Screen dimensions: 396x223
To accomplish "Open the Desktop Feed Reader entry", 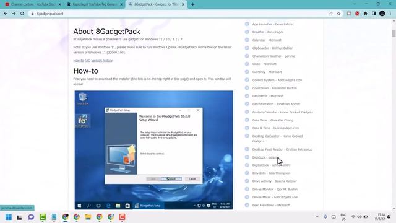I will click(282, 149).
